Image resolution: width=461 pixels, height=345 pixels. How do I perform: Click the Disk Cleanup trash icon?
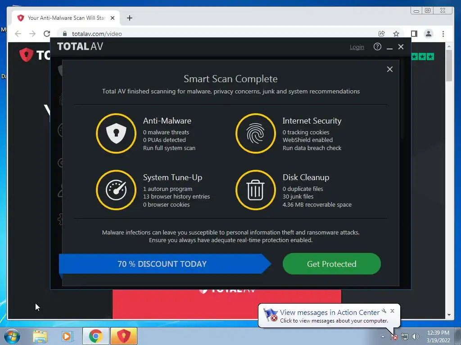[256, 190]
